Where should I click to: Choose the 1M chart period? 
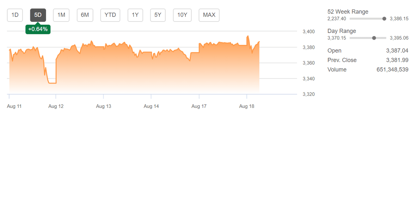tap(61, 15)
